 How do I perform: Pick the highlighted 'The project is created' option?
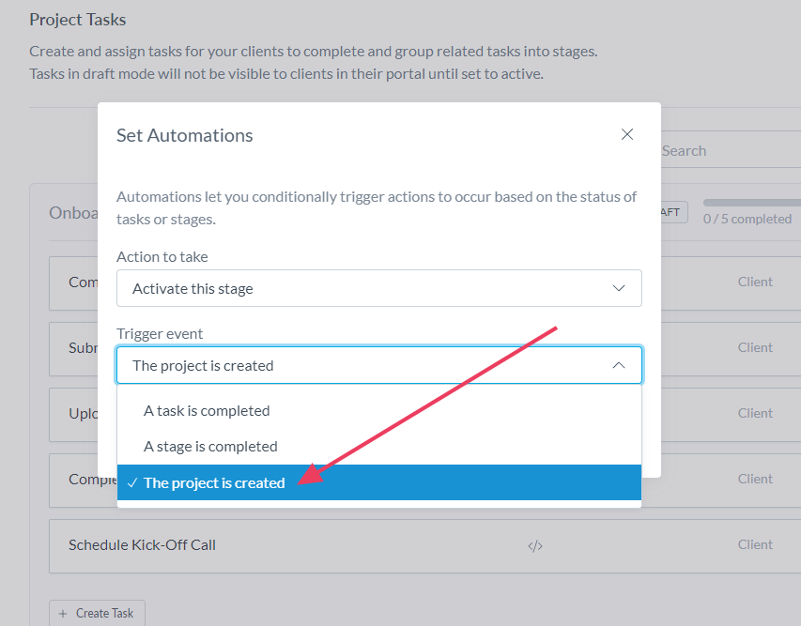click(214, 482)
